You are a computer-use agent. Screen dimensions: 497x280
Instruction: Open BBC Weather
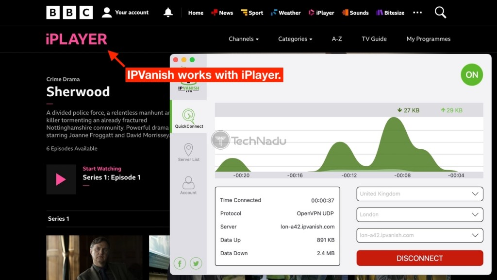click(x=285, y=13)
